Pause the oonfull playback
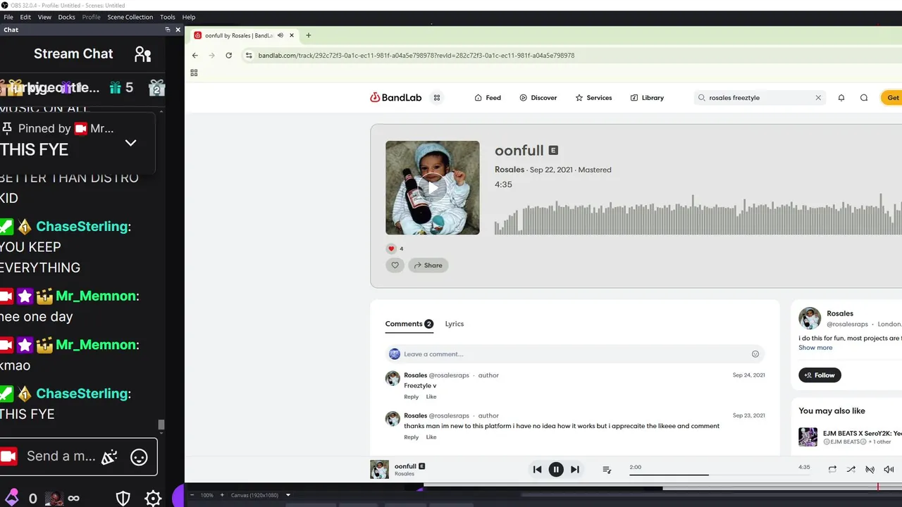 coord(556,470)
